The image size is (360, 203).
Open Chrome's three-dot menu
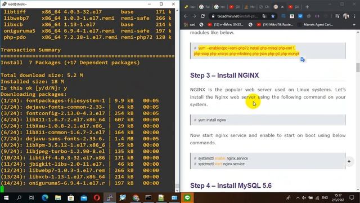354,16
